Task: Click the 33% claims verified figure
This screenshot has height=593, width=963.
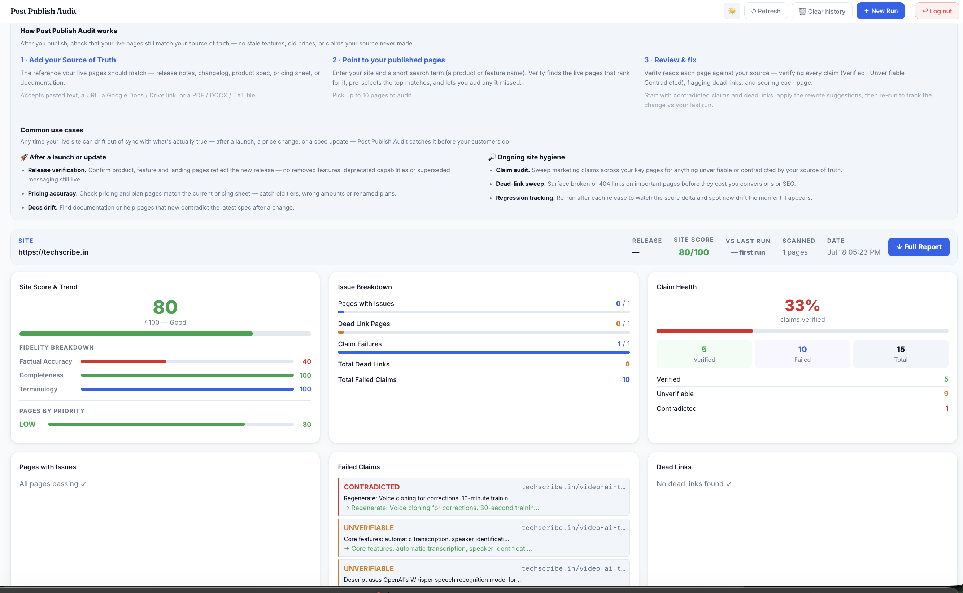Action: coord(802,306)
